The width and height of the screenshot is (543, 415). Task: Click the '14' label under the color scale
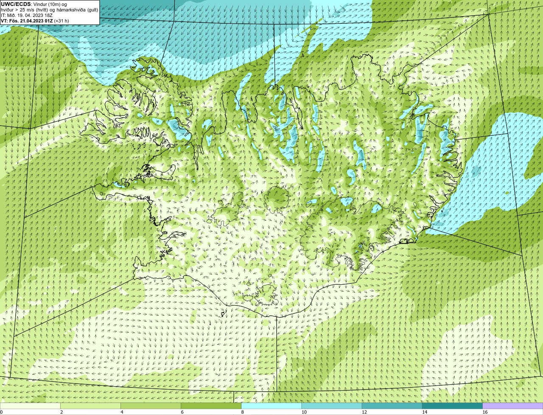424,412
